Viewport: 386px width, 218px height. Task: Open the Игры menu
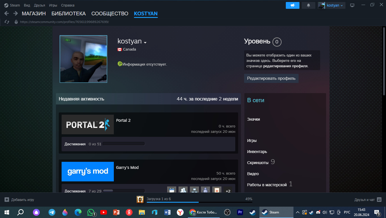click(53, 5)
